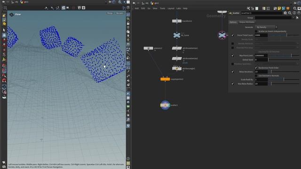Open the Group field dropdown arrow
Screen dimensions: 301x169
[x=293, y=18]
